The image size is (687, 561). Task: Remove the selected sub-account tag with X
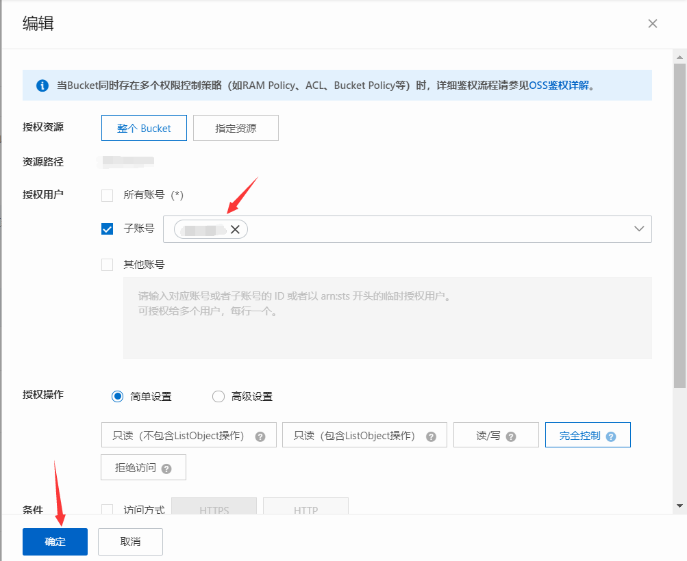click(x=235, y=230)
